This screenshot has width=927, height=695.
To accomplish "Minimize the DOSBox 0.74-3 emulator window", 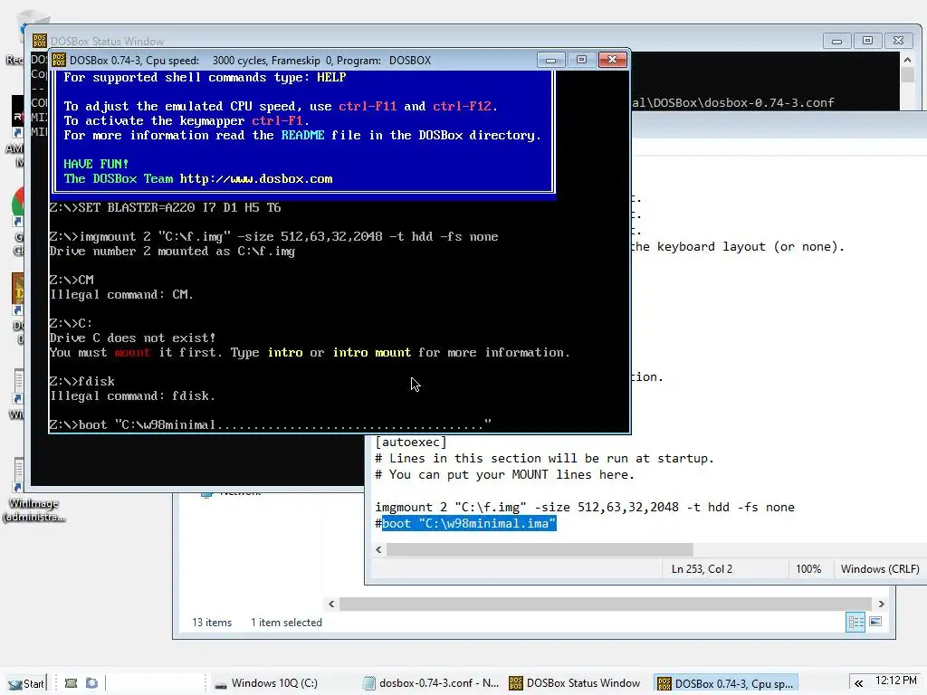I will pyautogui.click(x=550, y=60).
